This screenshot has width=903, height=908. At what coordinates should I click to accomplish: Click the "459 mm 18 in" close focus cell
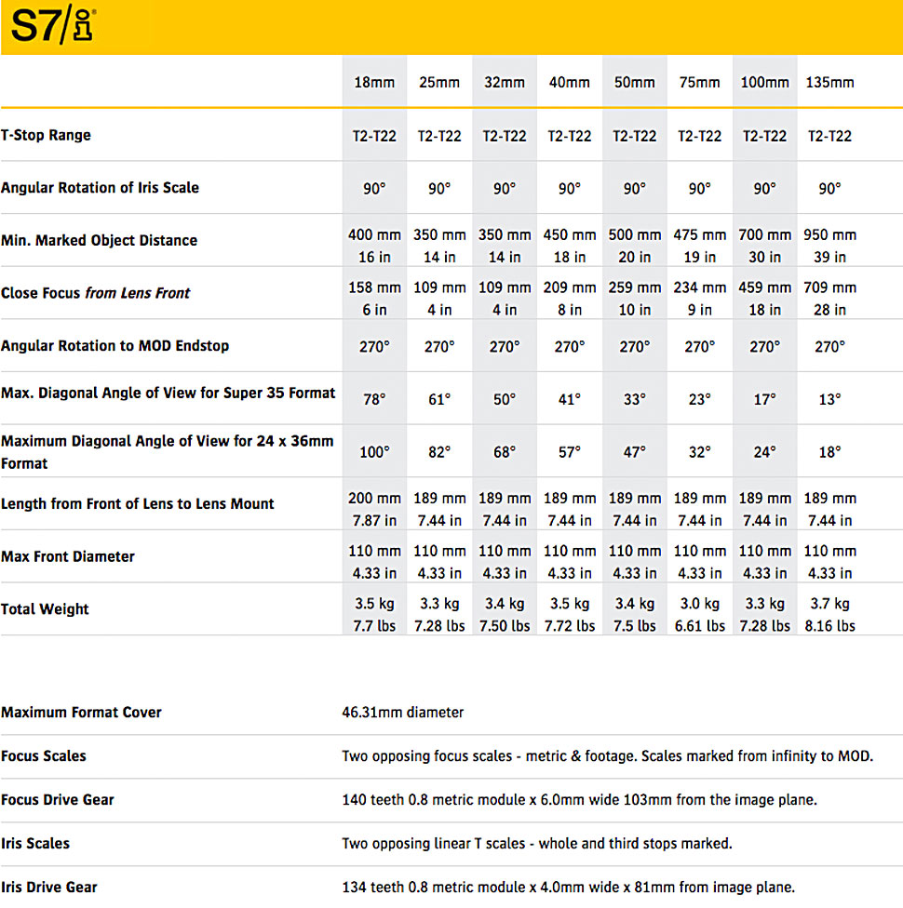(x=764, y=299)
